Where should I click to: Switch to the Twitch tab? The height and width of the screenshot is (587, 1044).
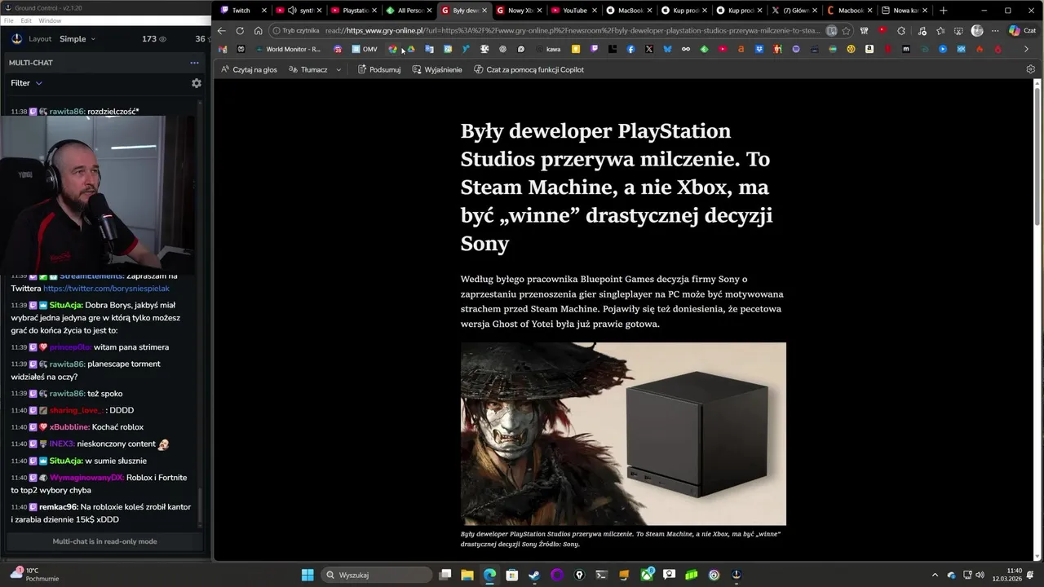coord(241,11)
